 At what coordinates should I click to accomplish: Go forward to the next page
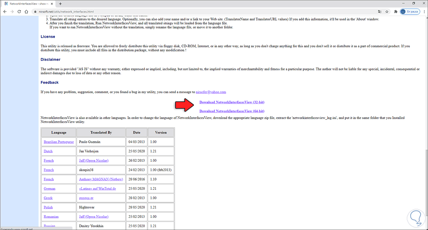click(13, 11)
